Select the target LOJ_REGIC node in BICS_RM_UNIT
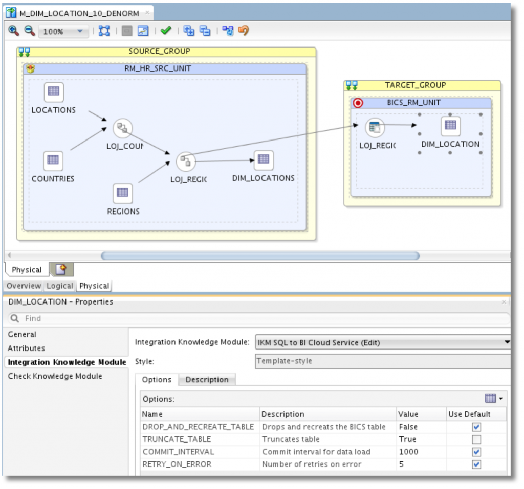This screenshot has height=489, width=524. [375, 128]
